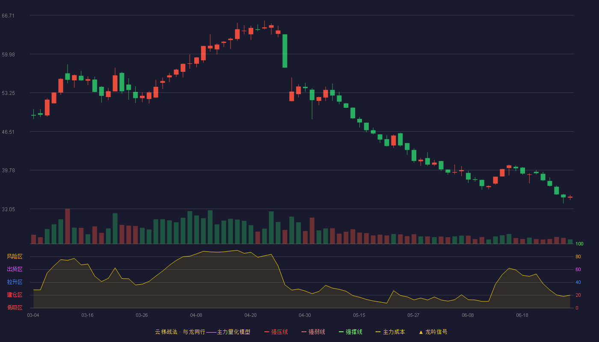Select the 53.25 price axis label
The width and height of the screenshot is (599, 342).
[8, 93]
